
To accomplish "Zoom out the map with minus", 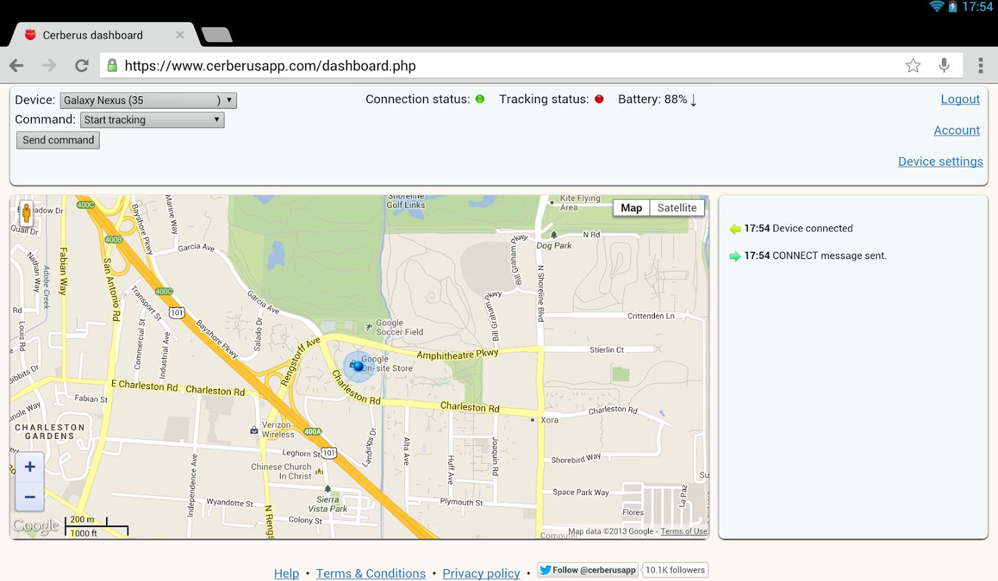I will [30, 497].
